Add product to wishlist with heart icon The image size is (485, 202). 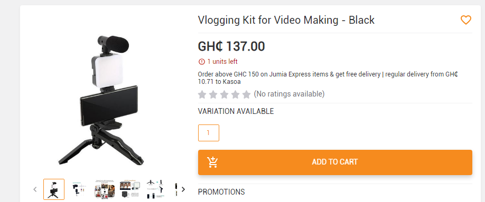pos(465,20)
